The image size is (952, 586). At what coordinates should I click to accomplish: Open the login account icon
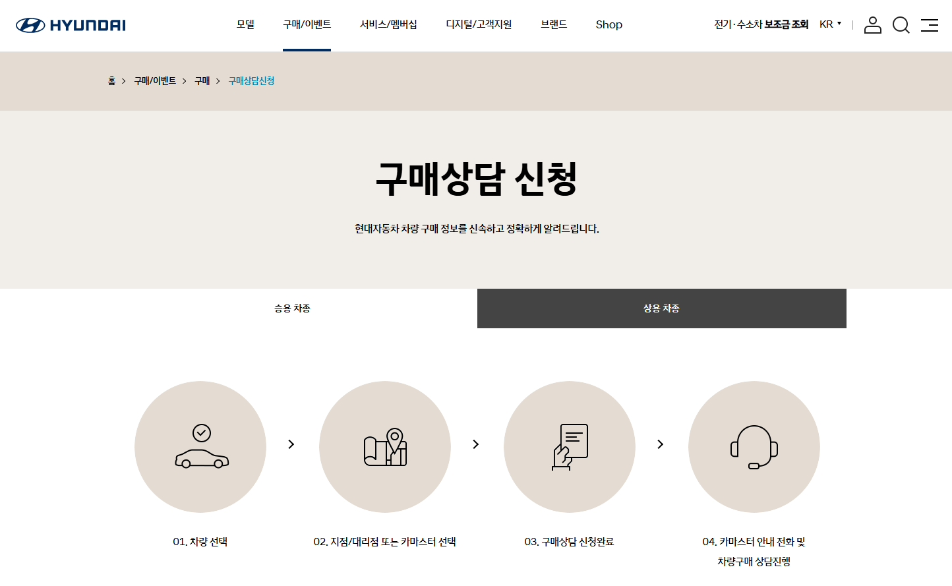click(x=872, y=25)
